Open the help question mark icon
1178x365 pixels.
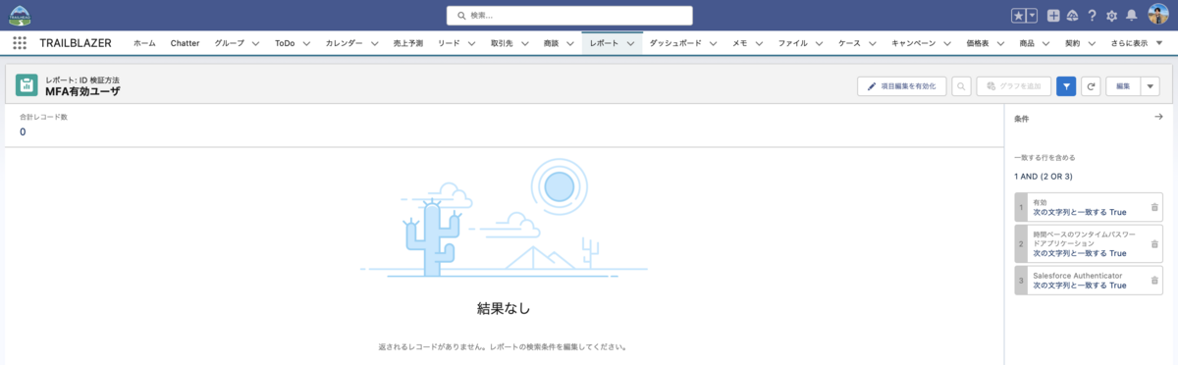(x=1092, y=16)
